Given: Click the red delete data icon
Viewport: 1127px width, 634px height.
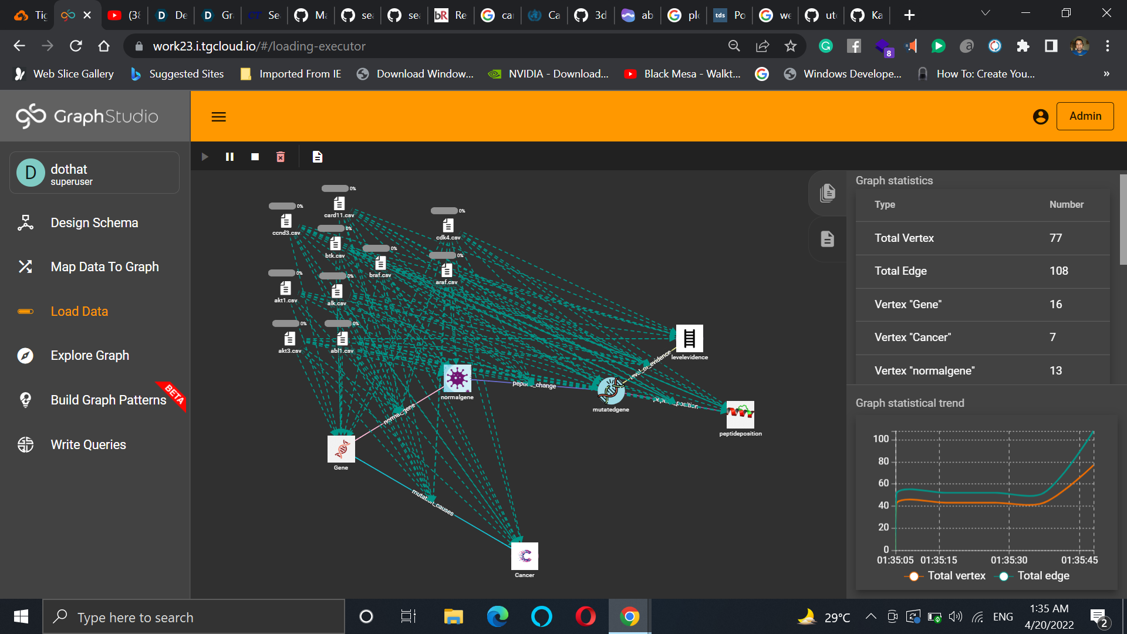Looking at the screenshot, I should pos(281,157).
